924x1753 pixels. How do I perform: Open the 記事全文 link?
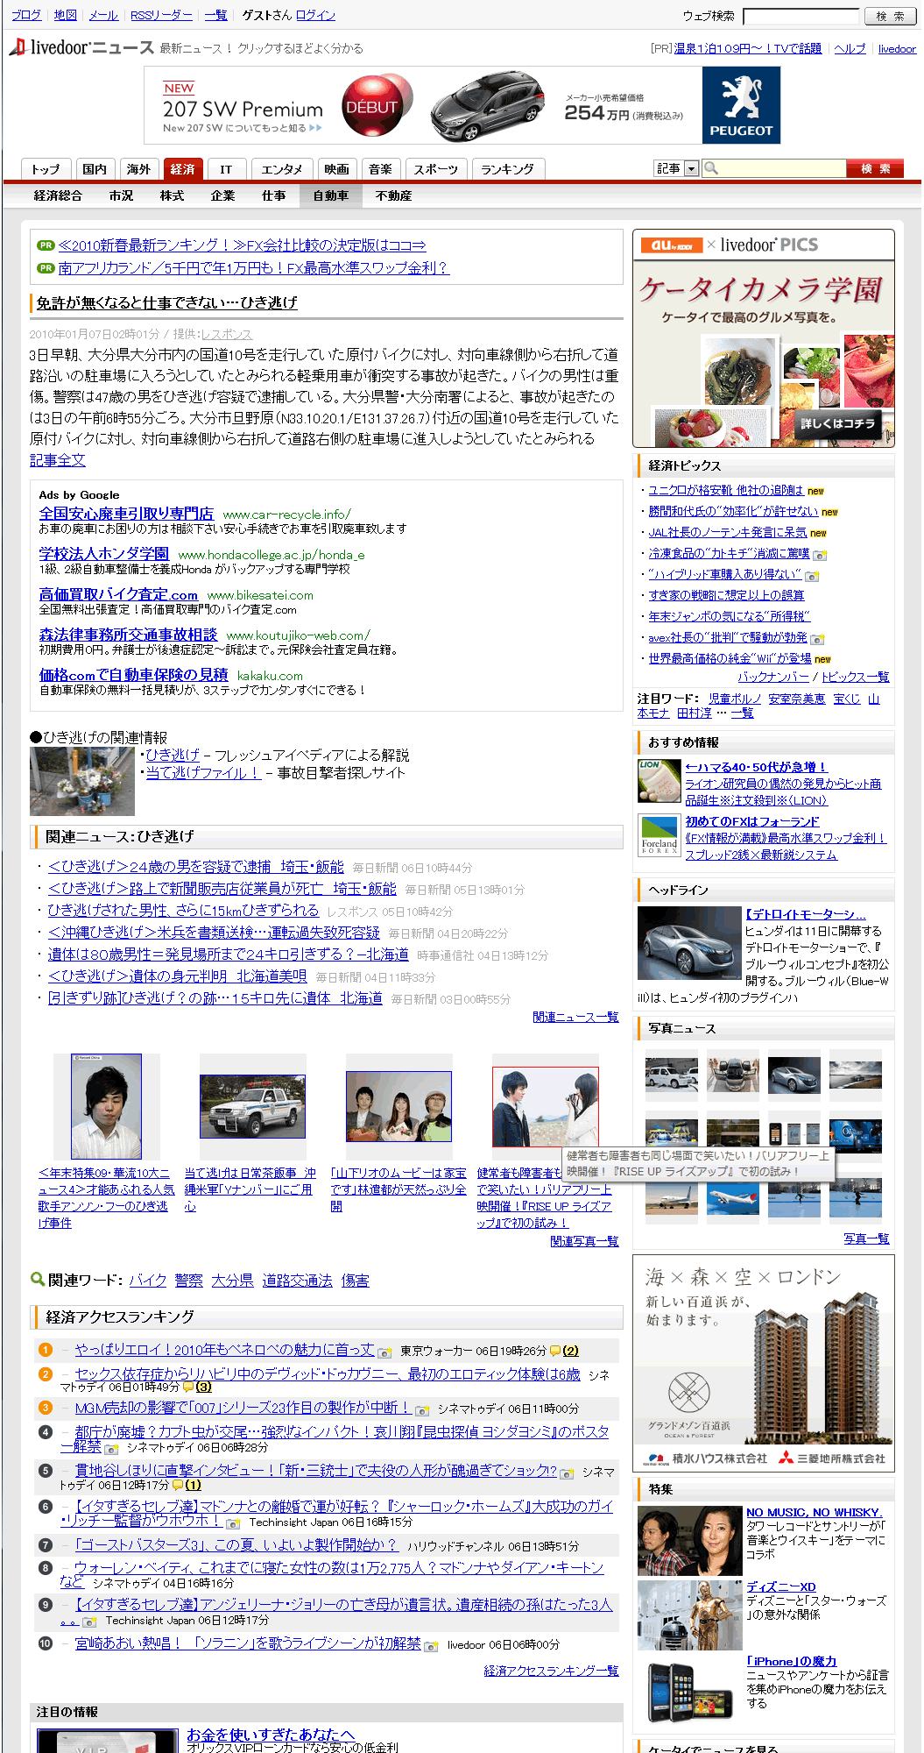(x=58, y=459)
